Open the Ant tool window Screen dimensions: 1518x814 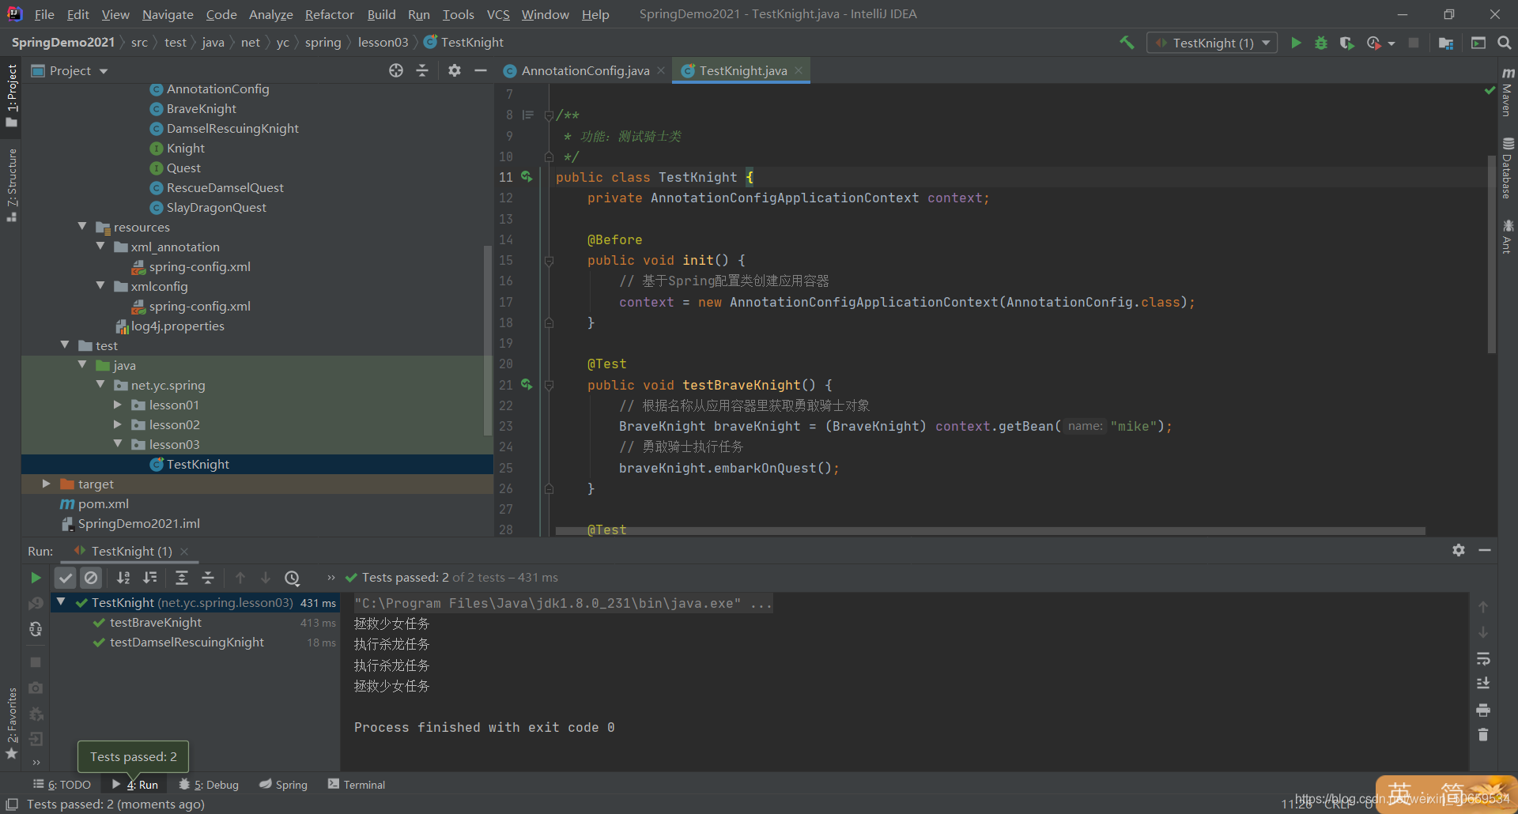click(x=1507, y=237)
